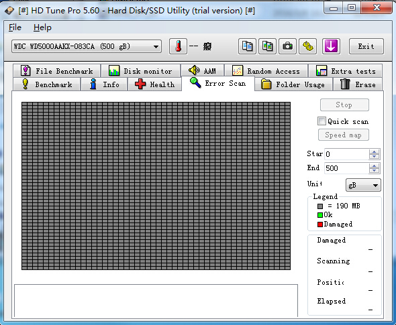Click the Stop button

point(344,105)
